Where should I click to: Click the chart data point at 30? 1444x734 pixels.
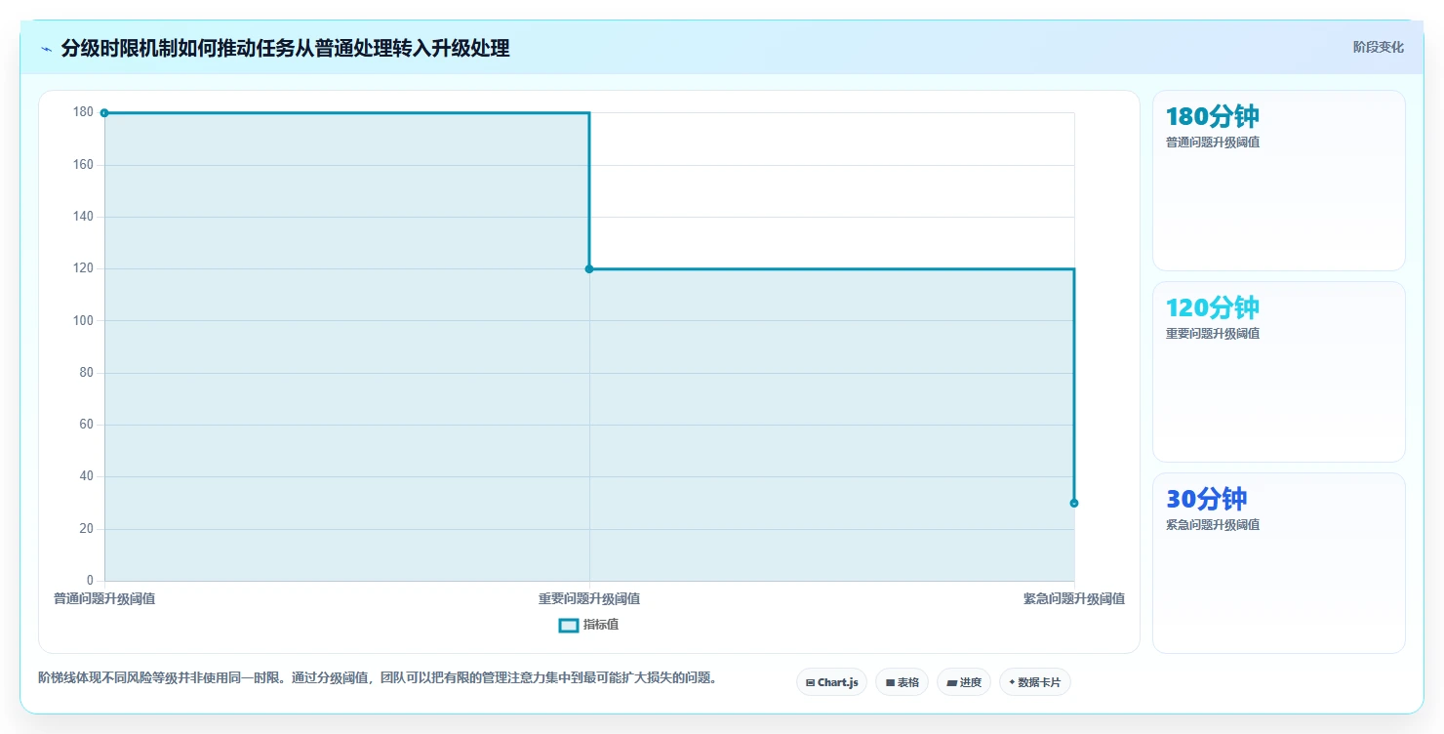1074,504
